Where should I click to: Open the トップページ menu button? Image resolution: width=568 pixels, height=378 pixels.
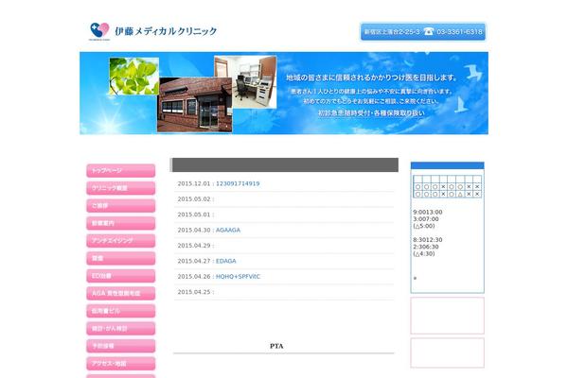coord(120,171)
